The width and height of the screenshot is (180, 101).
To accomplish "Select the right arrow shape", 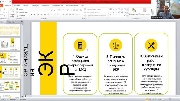I will [119, 12].
